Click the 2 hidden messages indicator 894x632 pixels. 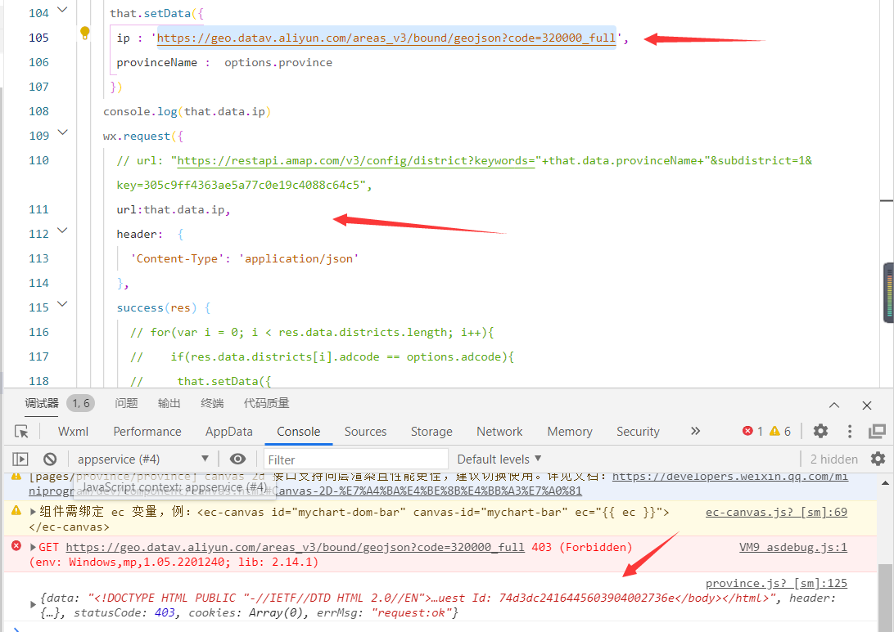(833, 459)
